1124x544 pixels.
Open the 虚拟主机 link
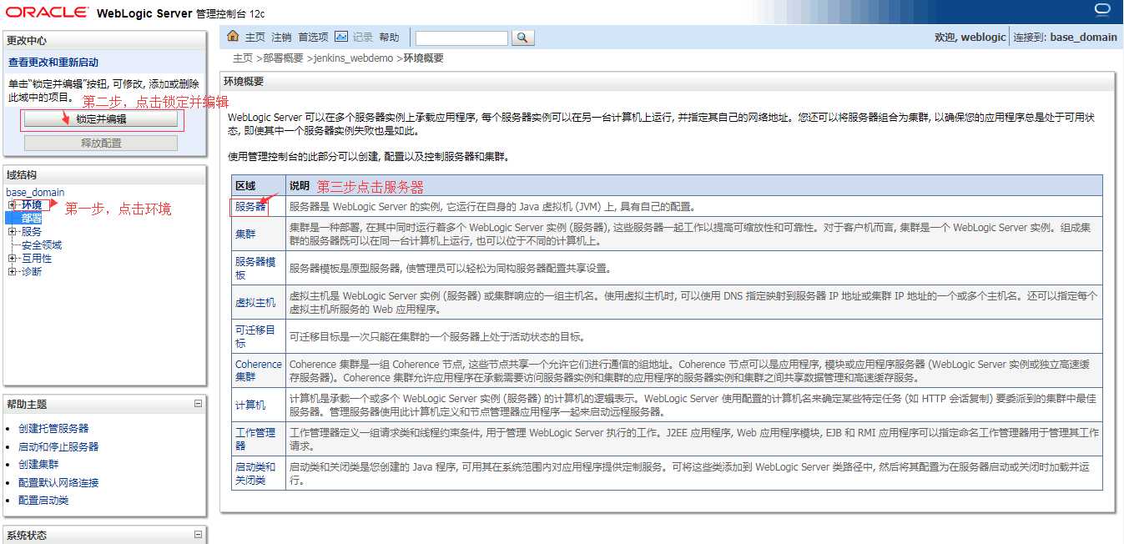point(255,302)
